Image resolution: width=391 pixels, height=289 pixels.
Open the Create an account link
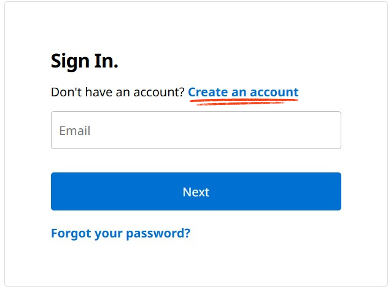pos(243,92)
